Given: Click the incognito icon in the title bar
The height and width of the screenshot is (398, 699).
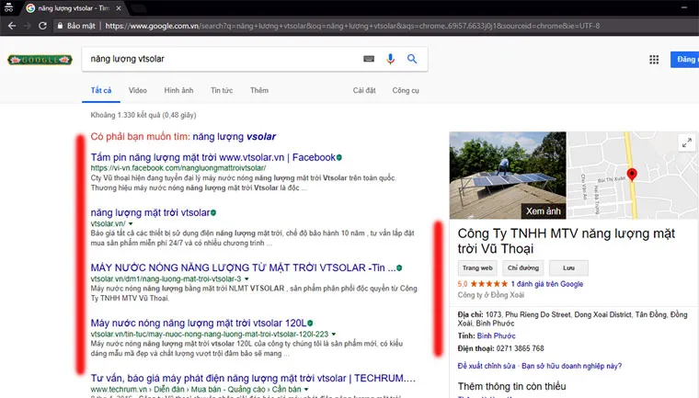Looking at the screenshot, I should (8, 7).
